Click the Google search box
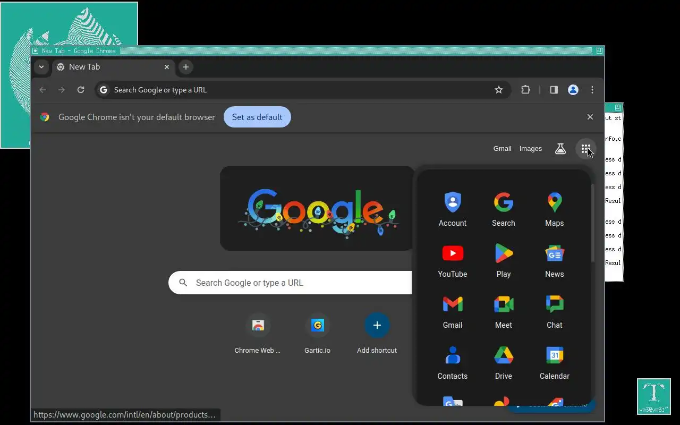 (291, 283)
